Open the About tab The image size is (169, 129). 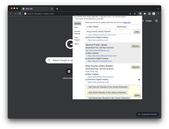pos(76,44)
